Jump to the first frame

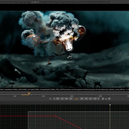tap(58, 99)
